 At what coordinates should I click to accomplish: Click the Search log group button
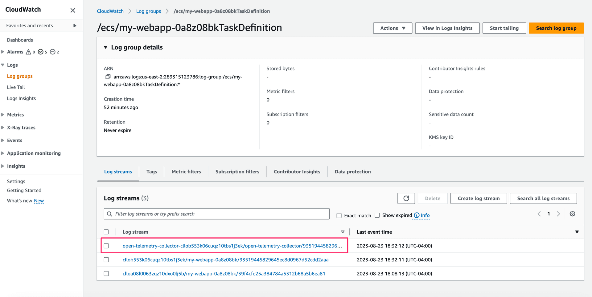point(556,28)
